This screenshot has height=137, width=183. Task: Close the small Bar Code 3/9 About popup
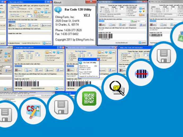coord(98,60)
